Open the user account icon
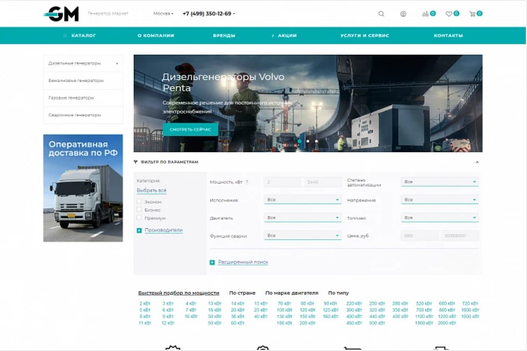Viewport: 527px width, 351px height. (403, 14)
